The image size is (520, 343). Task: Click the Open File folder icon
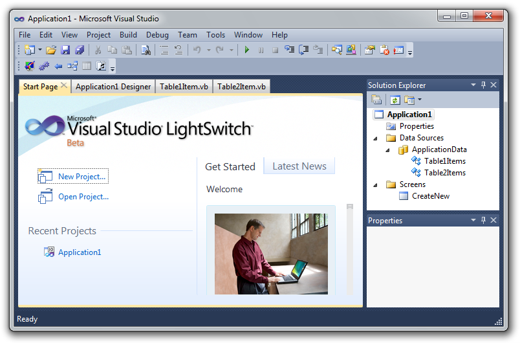(51, 50)
